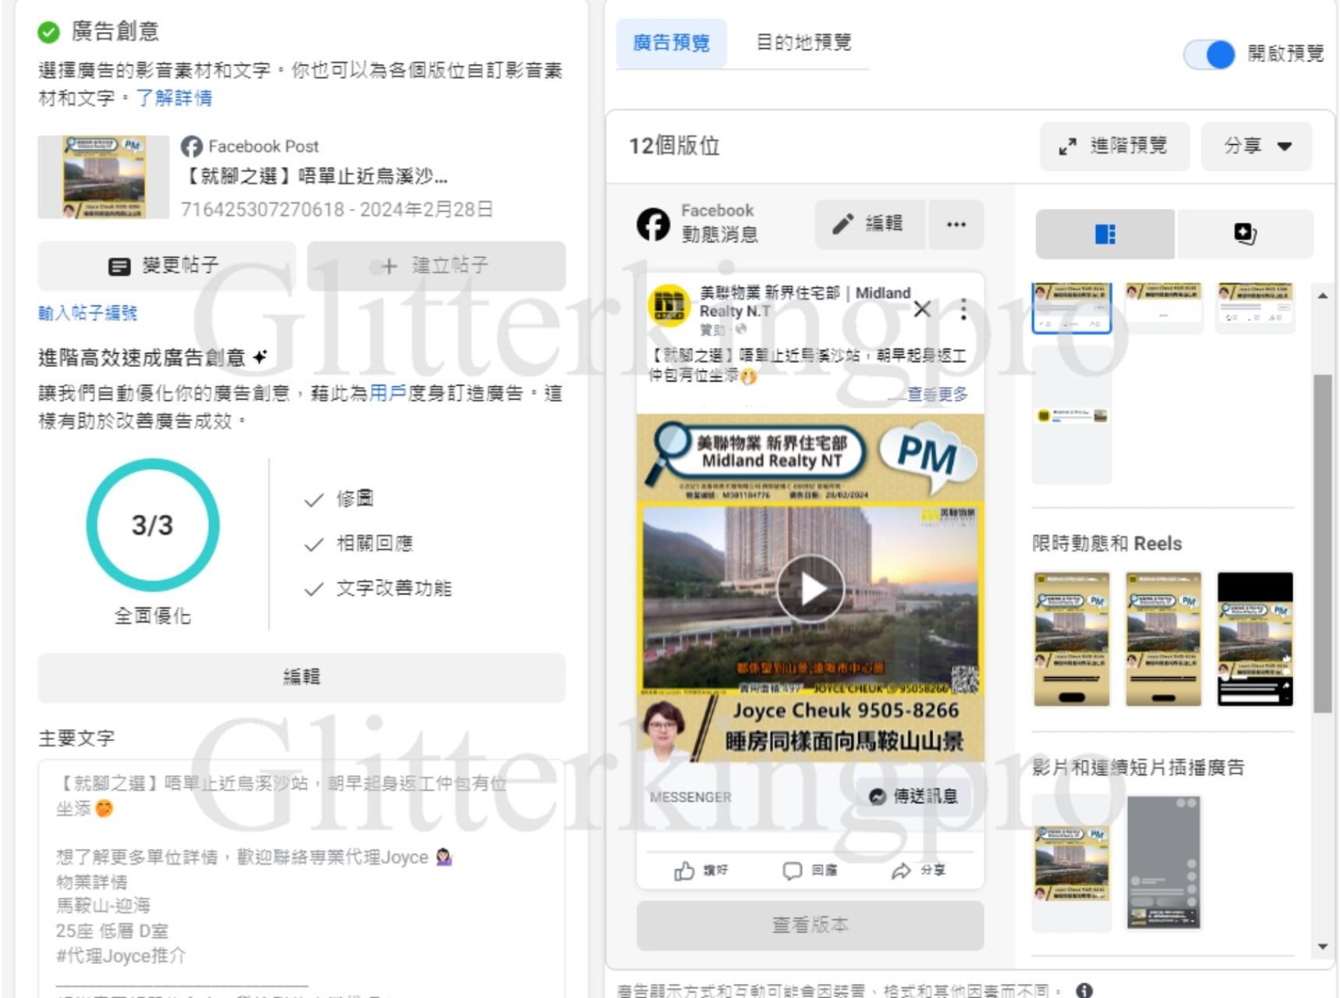Click the pencil 編輯 button for Facebook feed
This screenshot has height=998, width=1340.
[x=869, y=224]
